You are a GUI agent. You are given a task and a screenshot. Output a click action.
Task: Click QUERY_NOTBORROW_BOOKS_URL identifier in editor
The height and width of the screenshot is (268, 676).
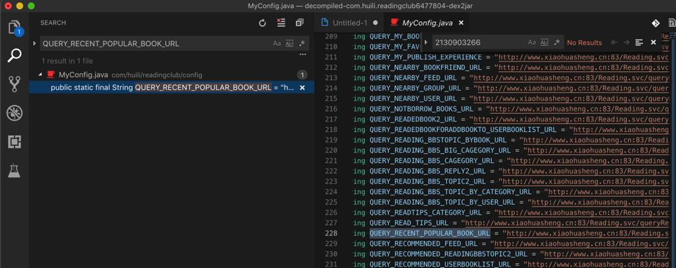click(421, 109)
